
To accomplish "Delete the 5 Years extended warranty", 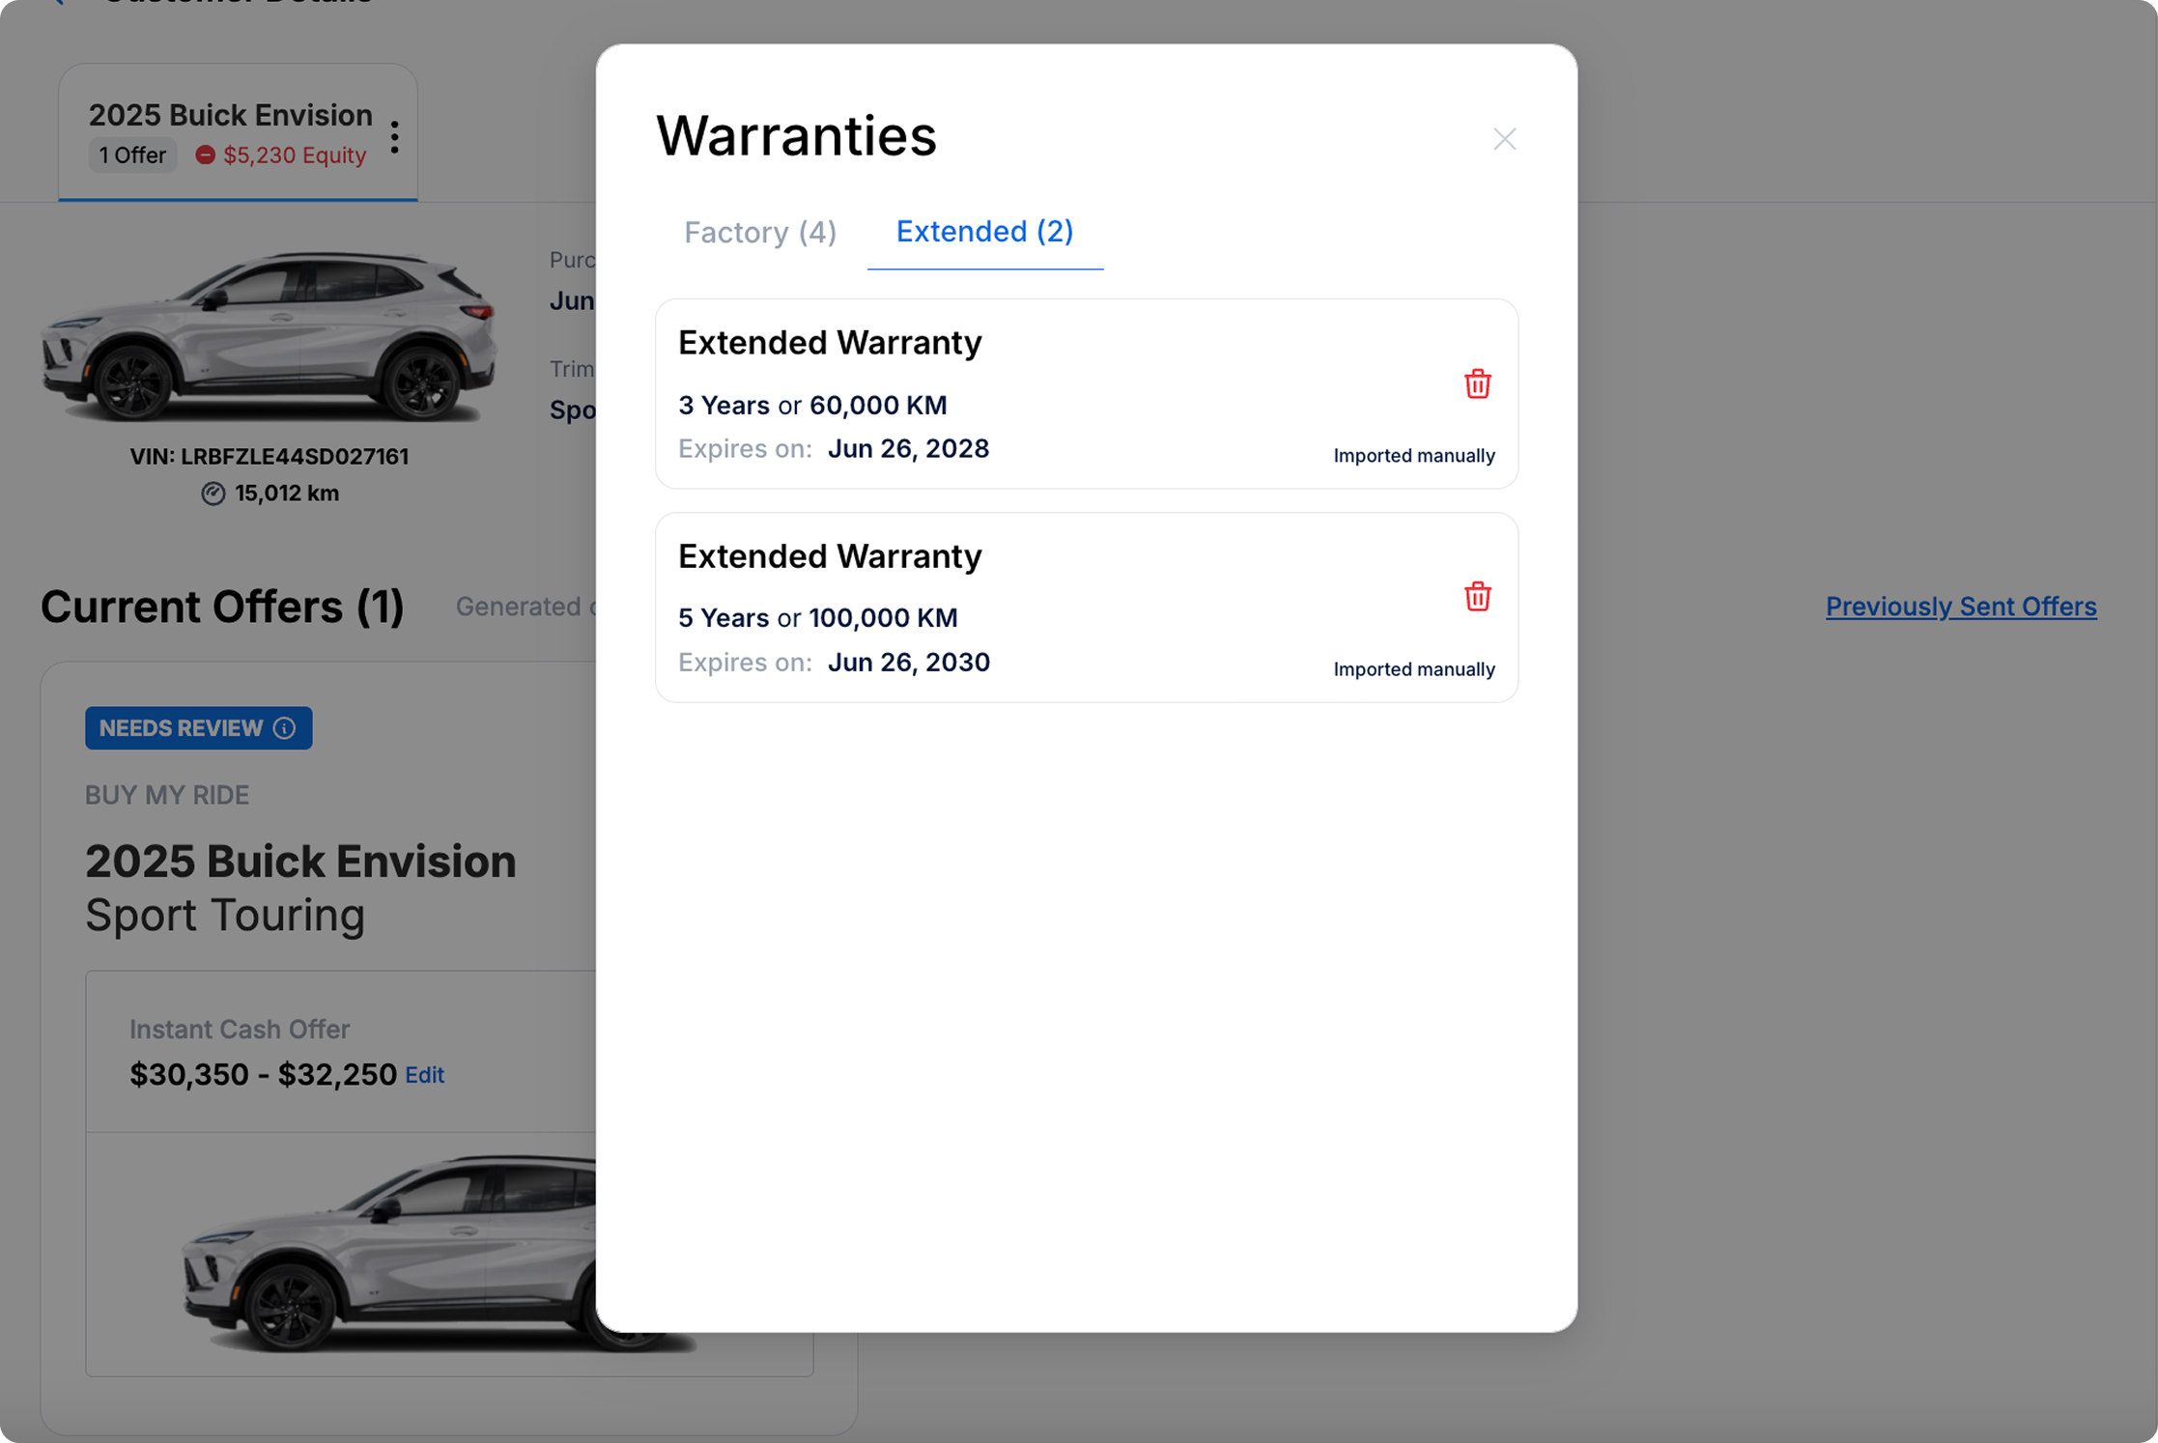I will tap(1477, 597).
